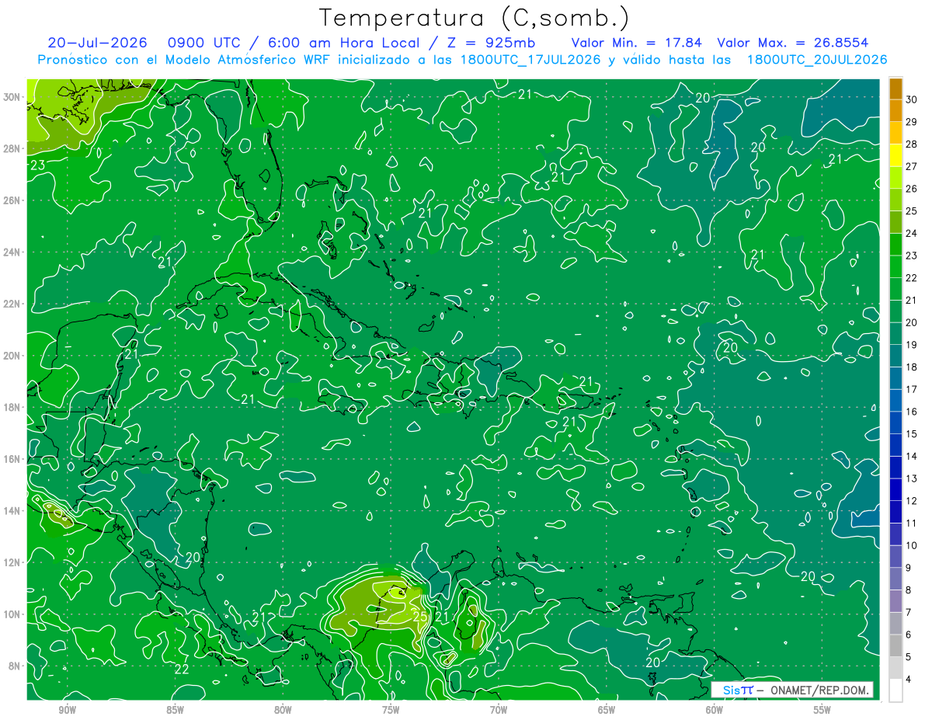Click the yellow legend swatch between 27 and 28
This screenshot has height=720, width=932.
pyautogui.click(x=895, y=156)
